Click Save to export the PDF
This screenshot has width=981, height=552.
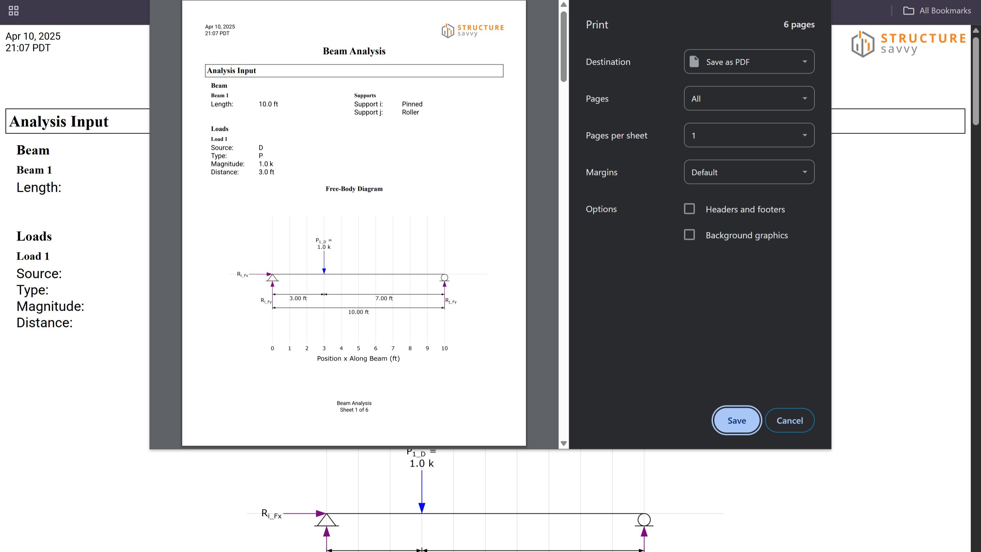pos(736,420)
